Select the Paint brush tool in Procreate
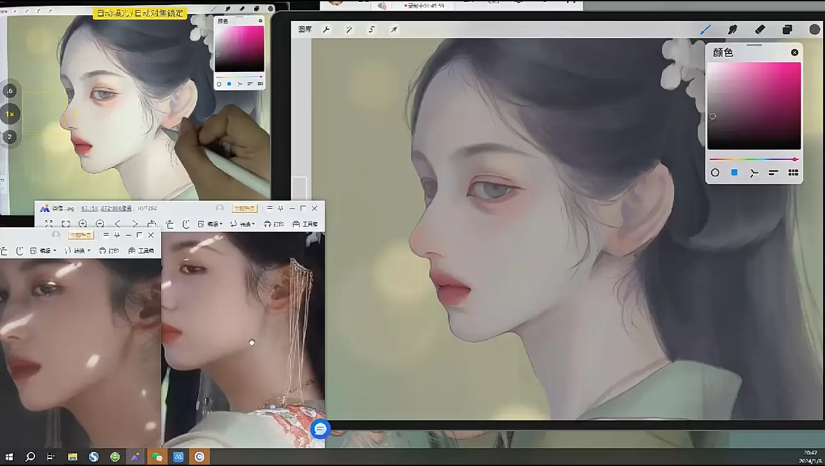The width and height of the screenshot is (825, 466). [x=705, y=29]
